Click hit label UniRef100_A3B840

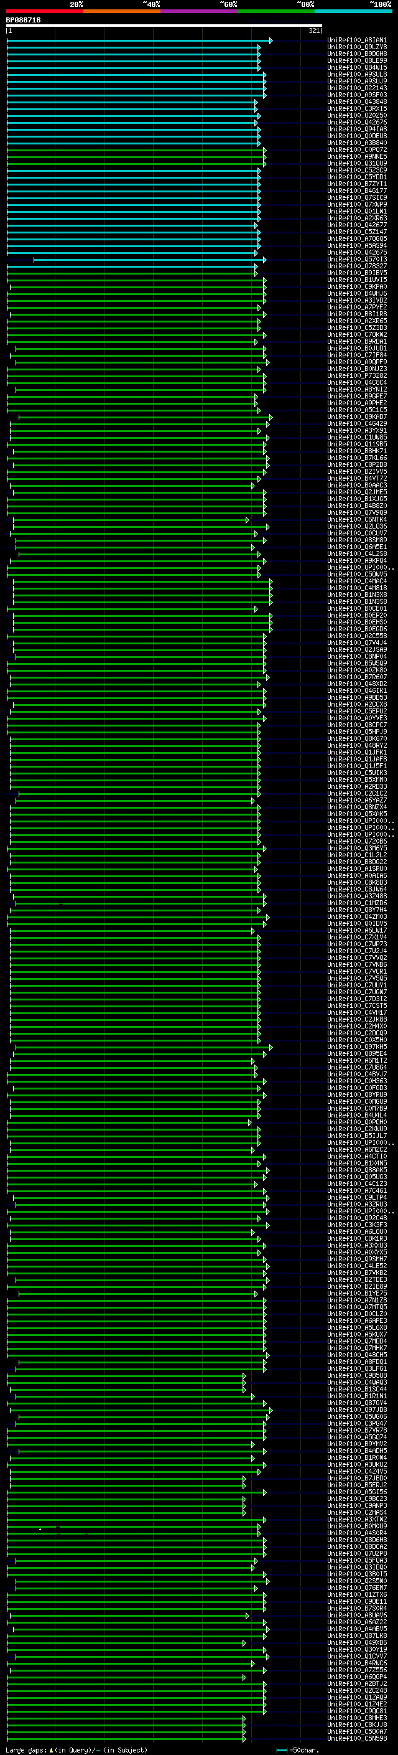(356, 143)
